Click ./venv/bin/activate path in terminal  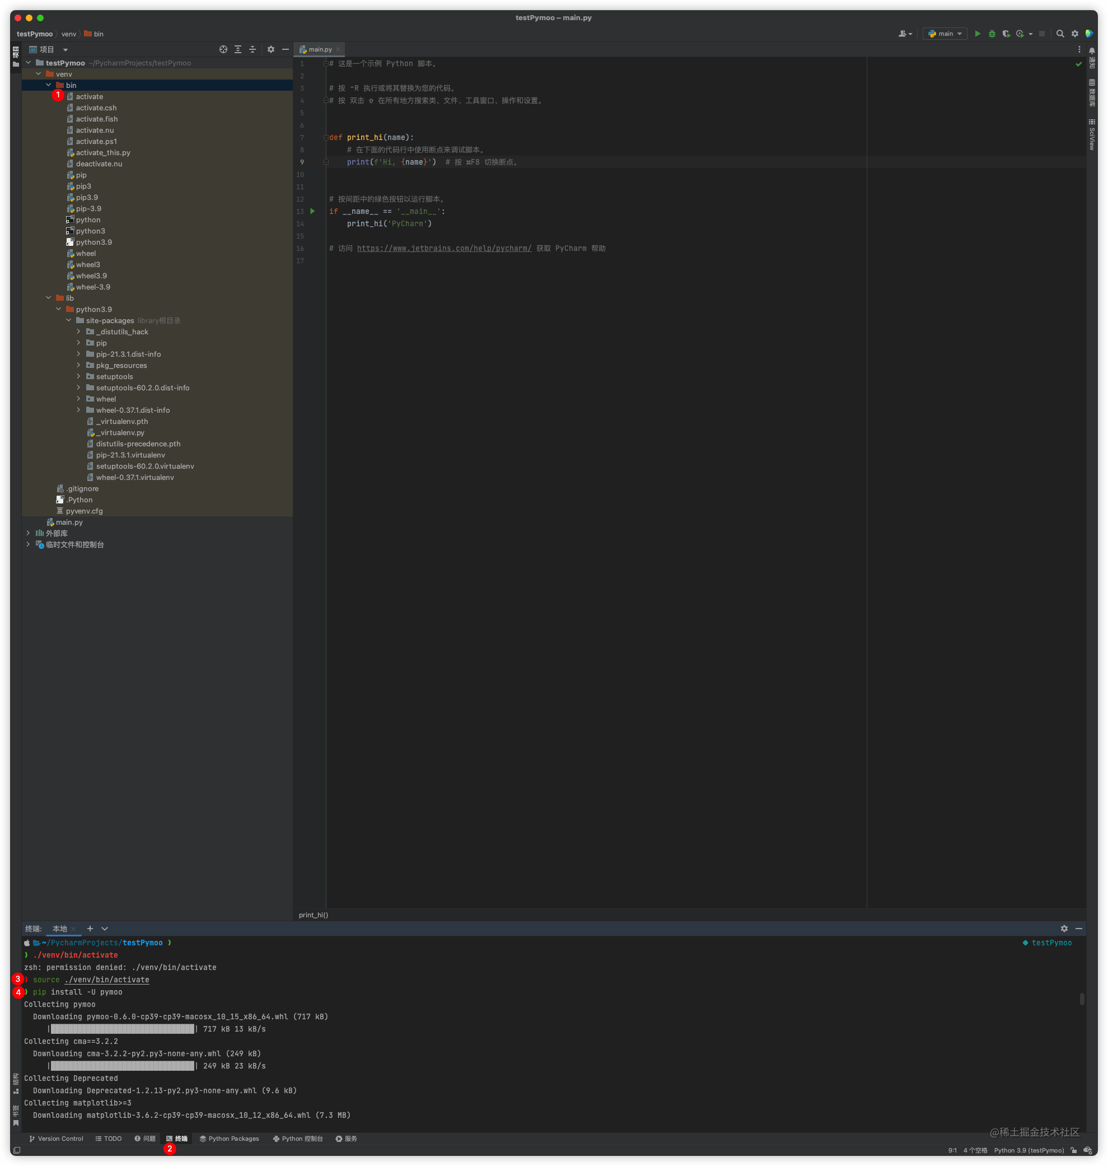click(x=107, y=980)
